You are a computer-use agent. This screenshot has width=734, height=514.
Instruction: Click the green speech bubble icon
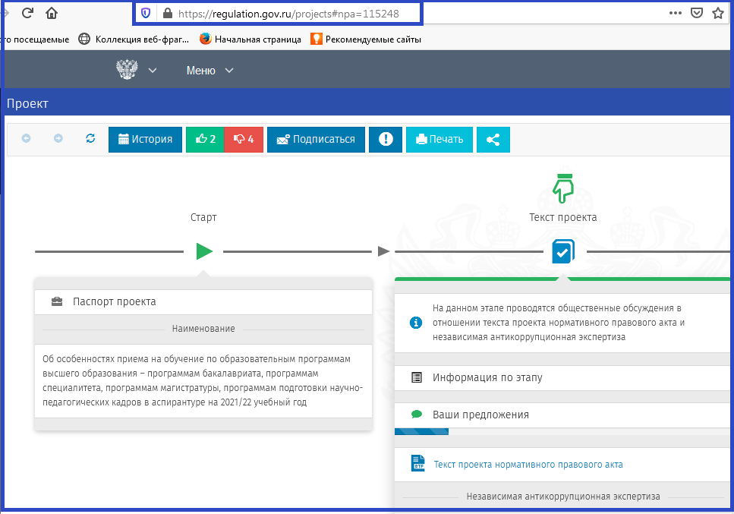[416, 415]
